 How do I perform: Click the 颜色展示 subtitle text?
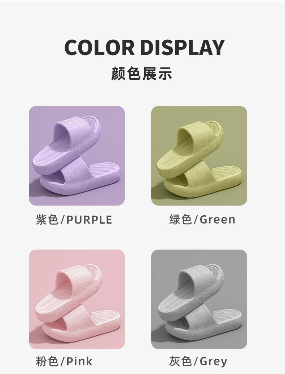141,73
